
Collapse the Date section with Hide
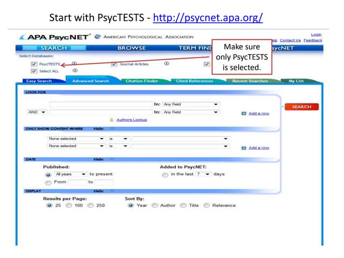click(98, 159)
